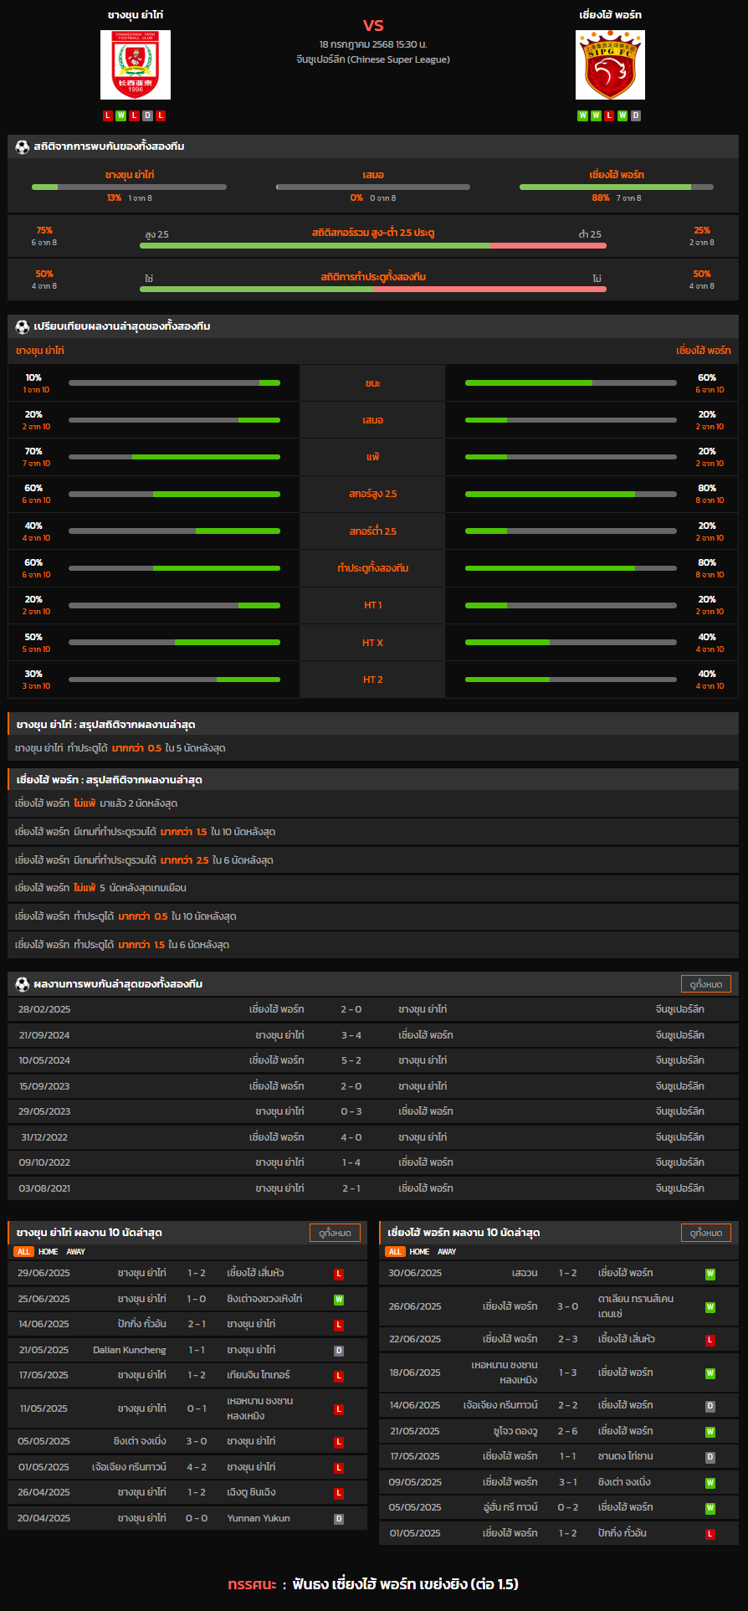Image resolution: width=748 pixels, height=1611 pixels.
Task: Open ดูทั้งหมด for the head-to-head results section
Action: pos(706,984)
